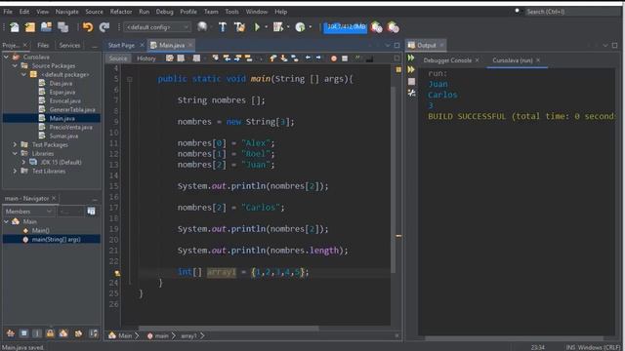The image size is (625, 351).
Task: Toggle show inherited members icon in Navigator
Action: coord(11,333)
